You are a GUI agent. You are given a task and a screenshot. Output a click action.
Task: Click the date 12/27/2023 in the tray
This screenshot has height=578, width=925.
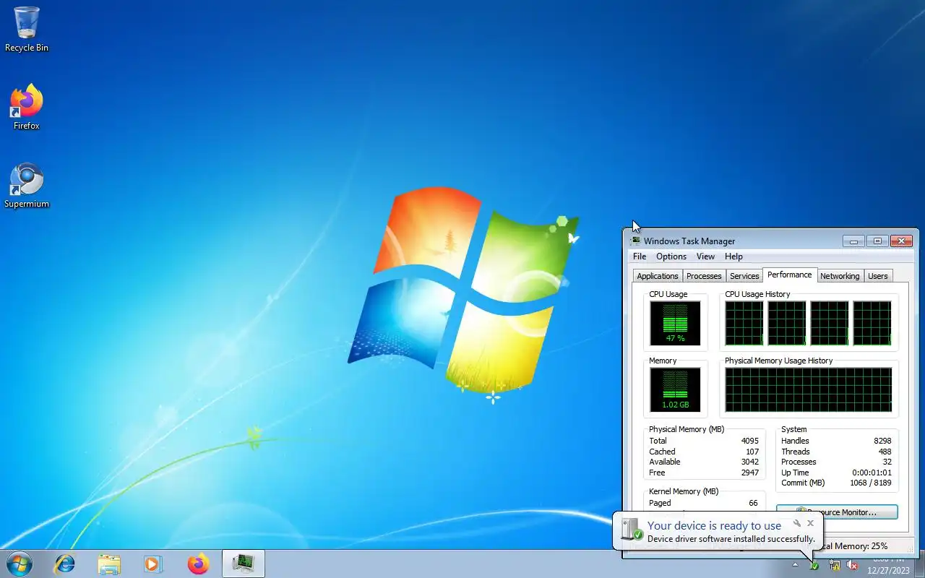888,570
